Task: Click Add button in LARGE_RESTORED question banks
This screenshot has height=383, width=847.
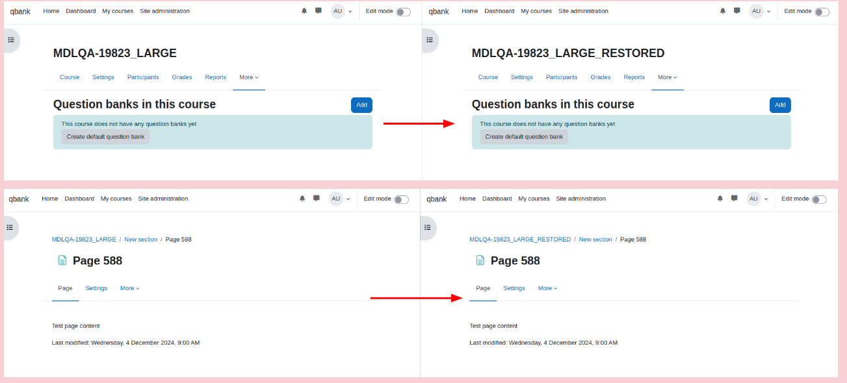Action: point(780,105)
